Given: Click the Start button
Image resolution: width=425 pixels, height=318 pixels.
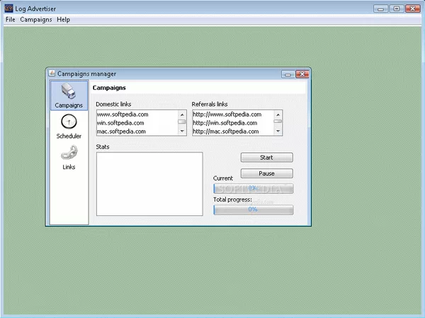Looking at the screenshot, I should coord(267,157).
